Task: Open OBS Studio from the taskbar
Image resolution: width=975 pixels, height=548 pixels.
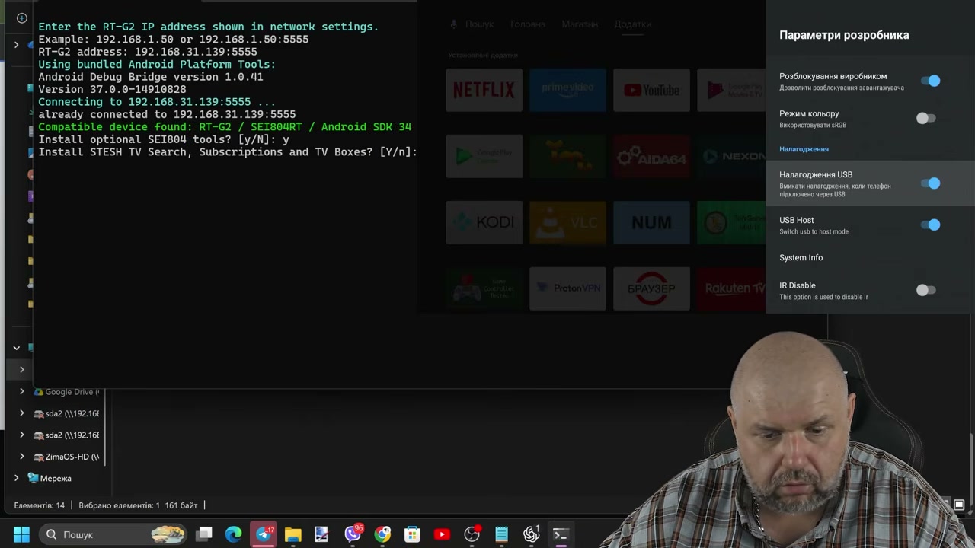Action: pyautogui.click(x=472, y=534)
